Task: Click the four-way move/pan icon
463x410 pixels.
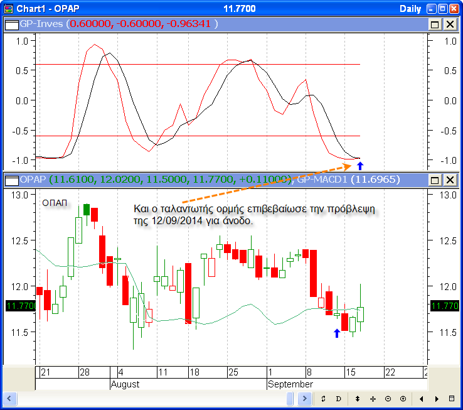Action: (x=373, y=399)
